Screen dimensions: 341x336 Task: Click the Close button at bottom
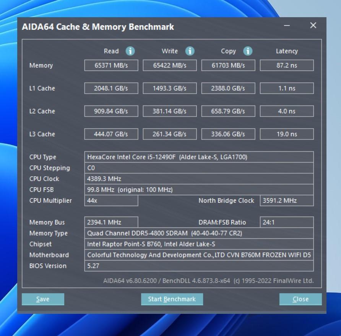coord(300,299)
